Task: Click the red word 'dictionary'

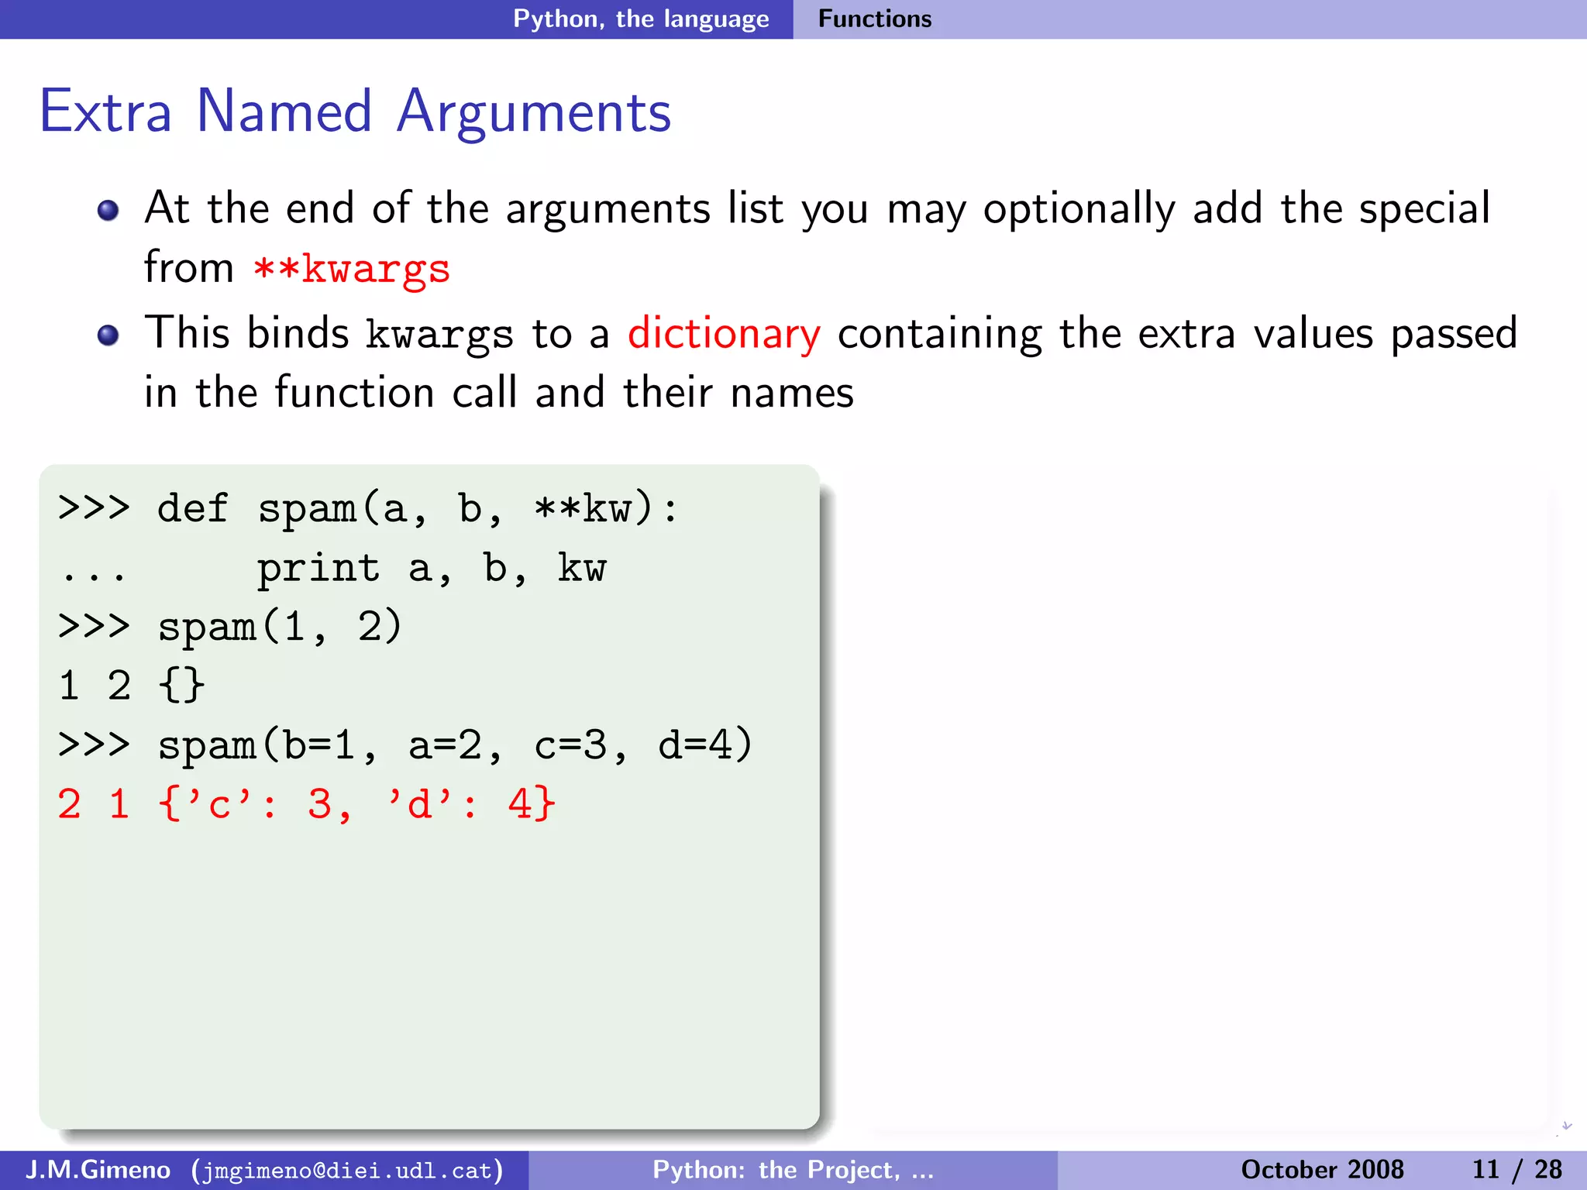Action: 724,335
